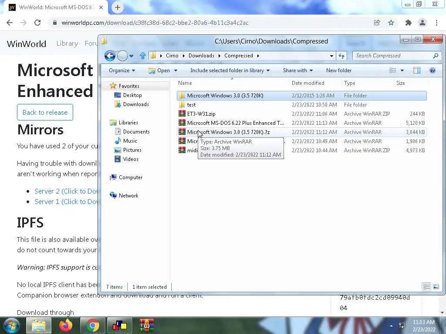Open Favorites in the navigation pane
Screen dimensions: 446x334
pyautogui.click(x=129, y=86)
